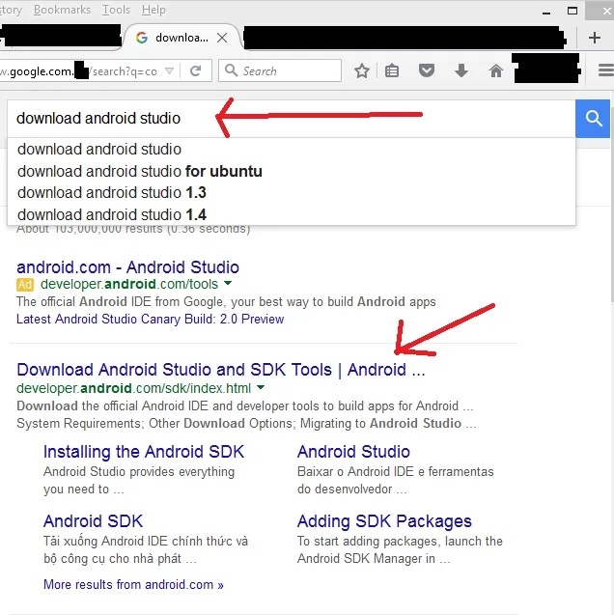Pick suggestion 'download android studio for ubuntu'
The height and width of the screenshot is (615, 614).
click(292, 172)
